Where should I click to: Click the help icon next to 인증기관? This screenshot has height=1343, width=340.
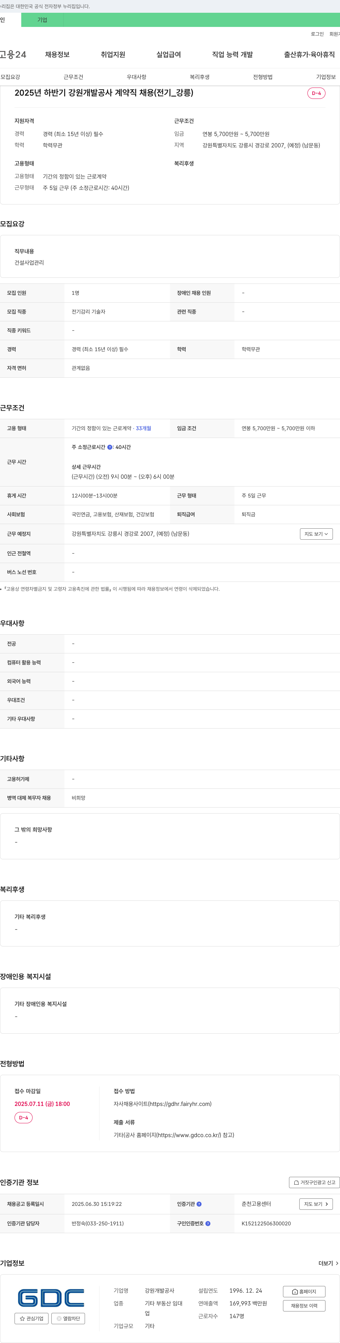[199, 1204]
